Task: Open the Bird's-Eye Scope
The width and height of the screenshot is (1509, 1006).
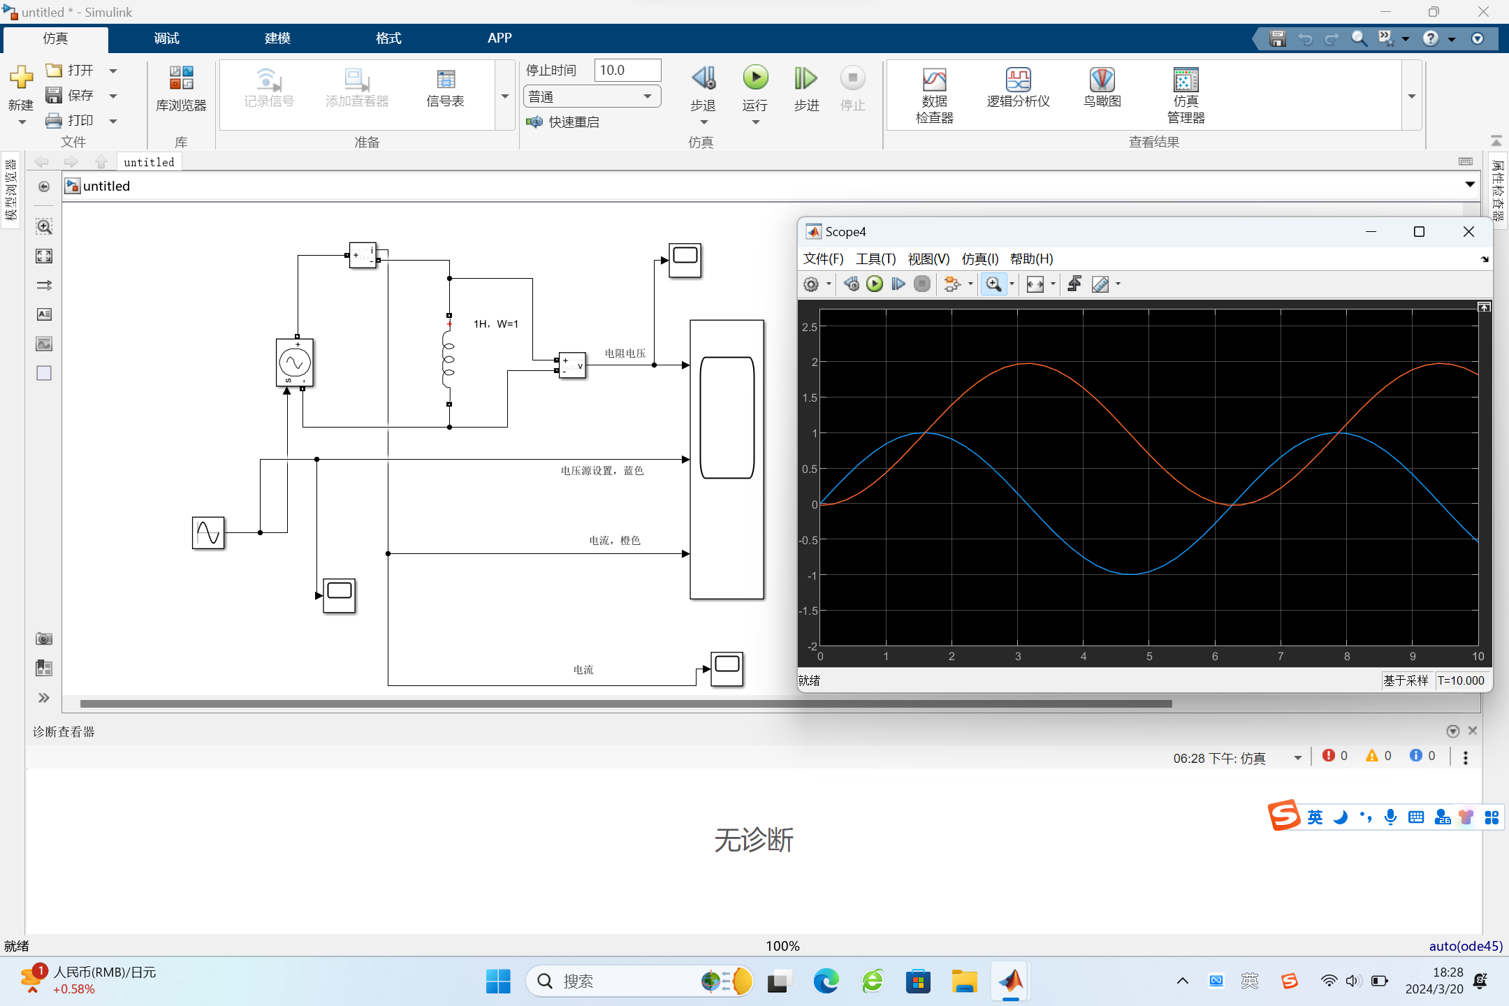Action: coord(1102,89)
